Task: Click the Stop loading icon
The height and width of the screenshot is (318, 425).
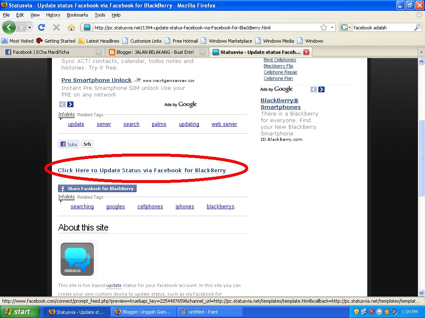Action: pos(56,27)
